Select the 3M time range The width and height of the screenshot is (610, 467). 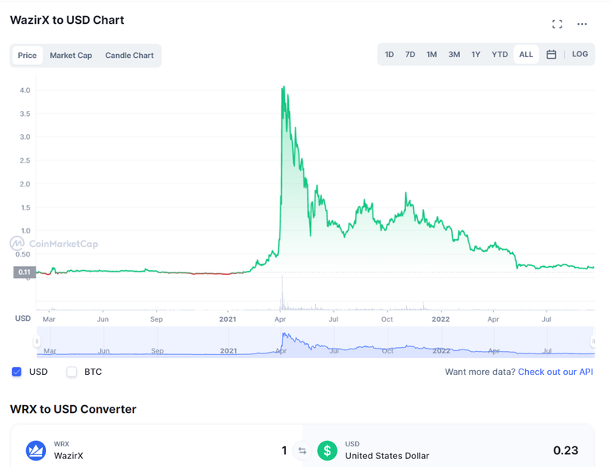click(454, 55)
